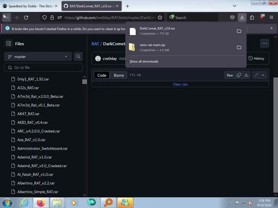Switch to the Code view
This screenshot has height=208, width=278.
click(x=102, y=75)
